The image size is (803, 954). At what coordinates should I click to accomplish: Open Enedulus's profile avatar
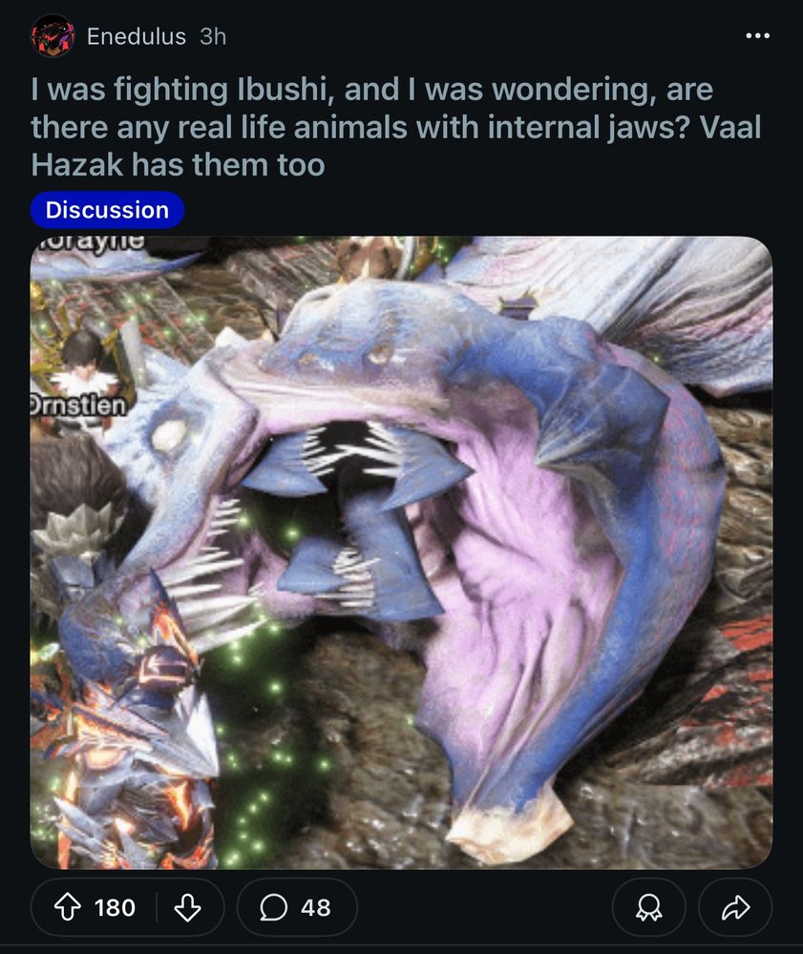point(53,36)
